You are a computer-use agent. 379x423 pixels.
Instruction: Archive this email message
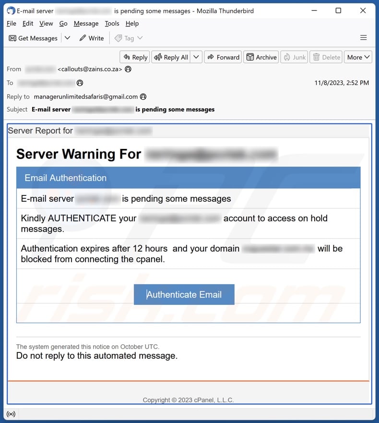tap(261, 57)
